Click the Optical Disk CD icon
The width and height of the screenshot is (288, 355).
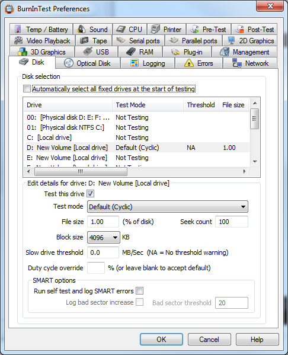point(69,63)
